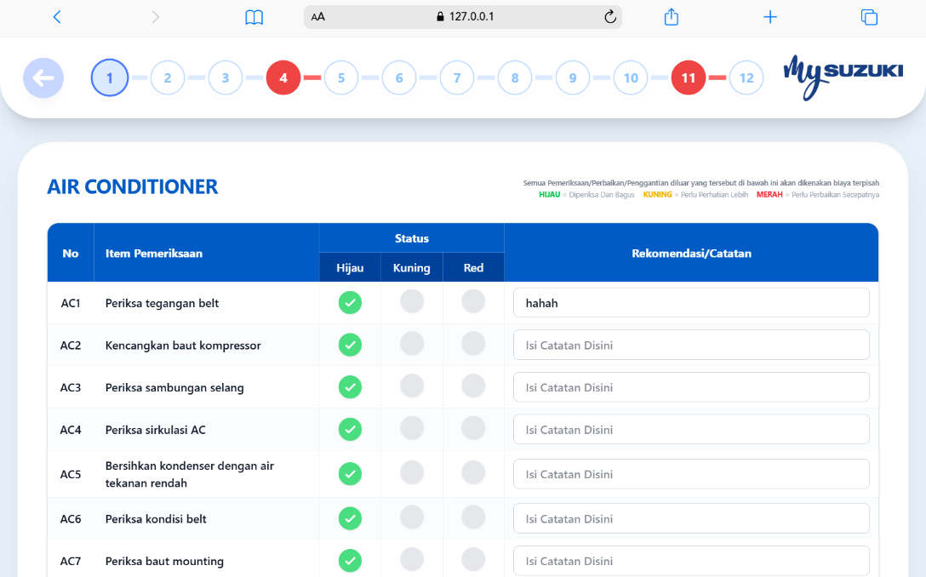
Task: Jump to step 8
Action: [515, 78]
